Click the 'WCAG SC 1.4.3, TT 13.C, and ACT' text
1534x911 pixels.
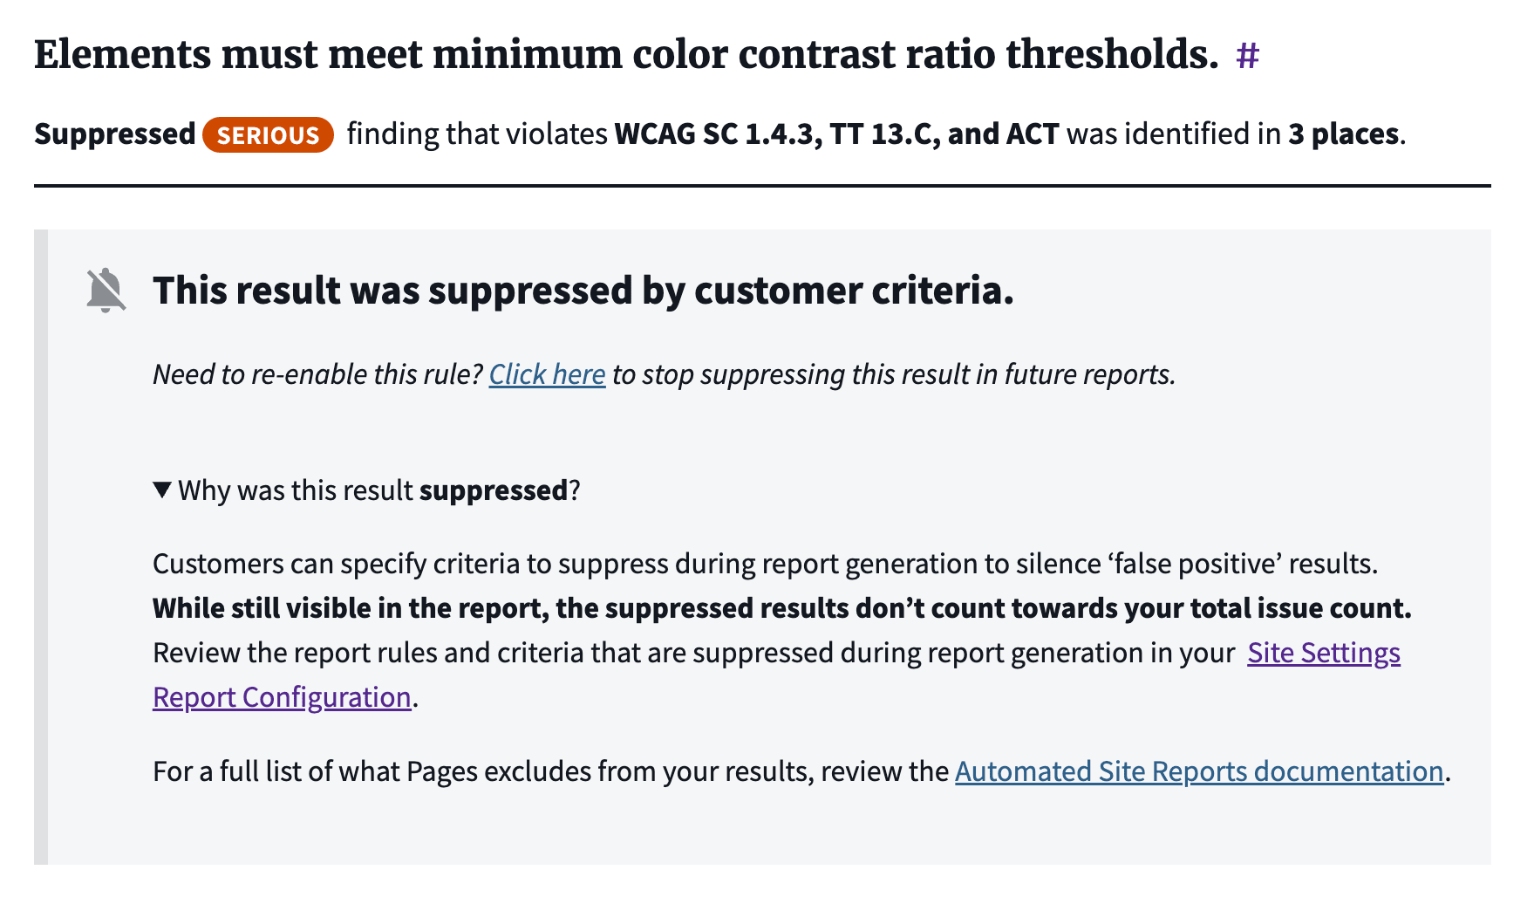pyautogui.click(x=836, y=134)
